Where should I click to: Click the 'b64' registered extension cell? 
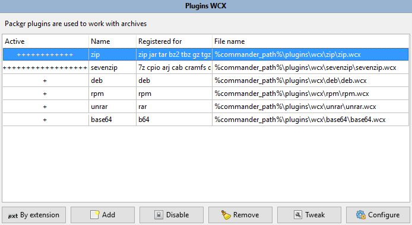(174, 120)
